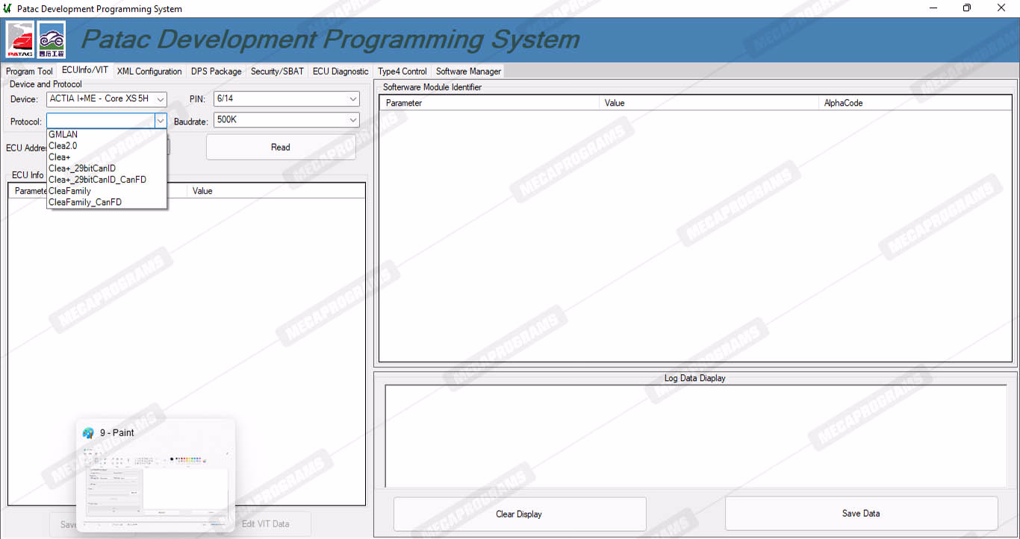
Task: Open the Type4 Control tab
Action: [x=402, y=72]
